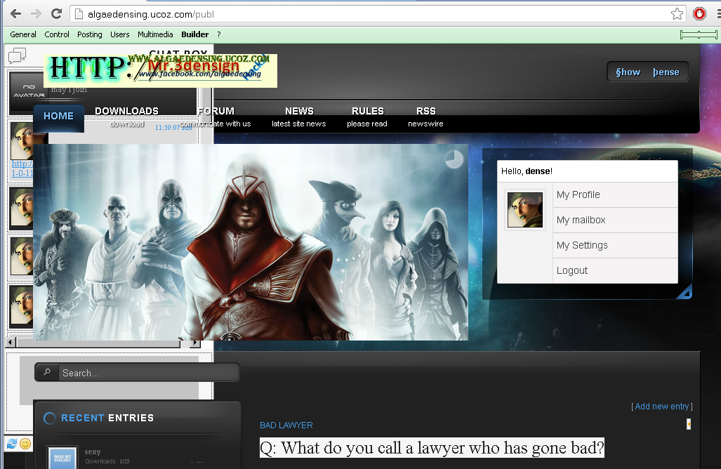Click the No Avatar placeholder in chat box
This screenshot has height=469, width=721.
pyautogui.click(x=28, y=91)
